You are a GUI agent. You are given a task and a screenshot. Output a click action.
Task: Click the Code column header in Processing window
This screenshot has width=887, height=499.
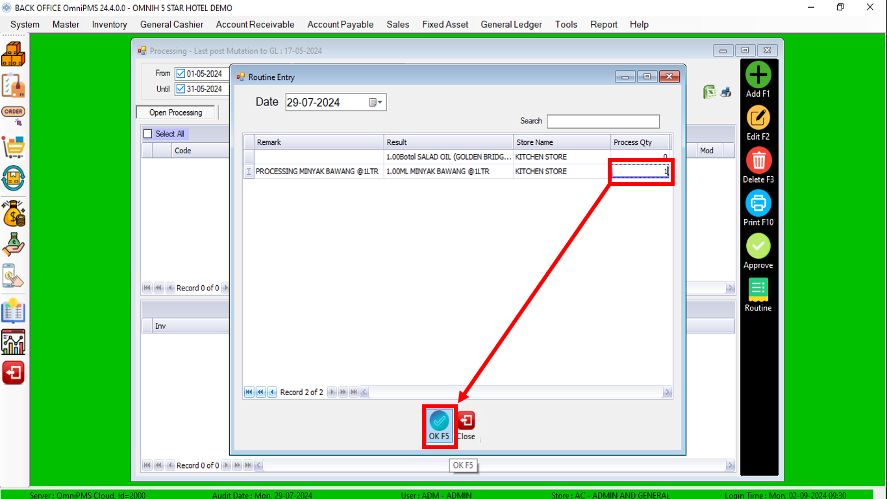tap(201, 151)
